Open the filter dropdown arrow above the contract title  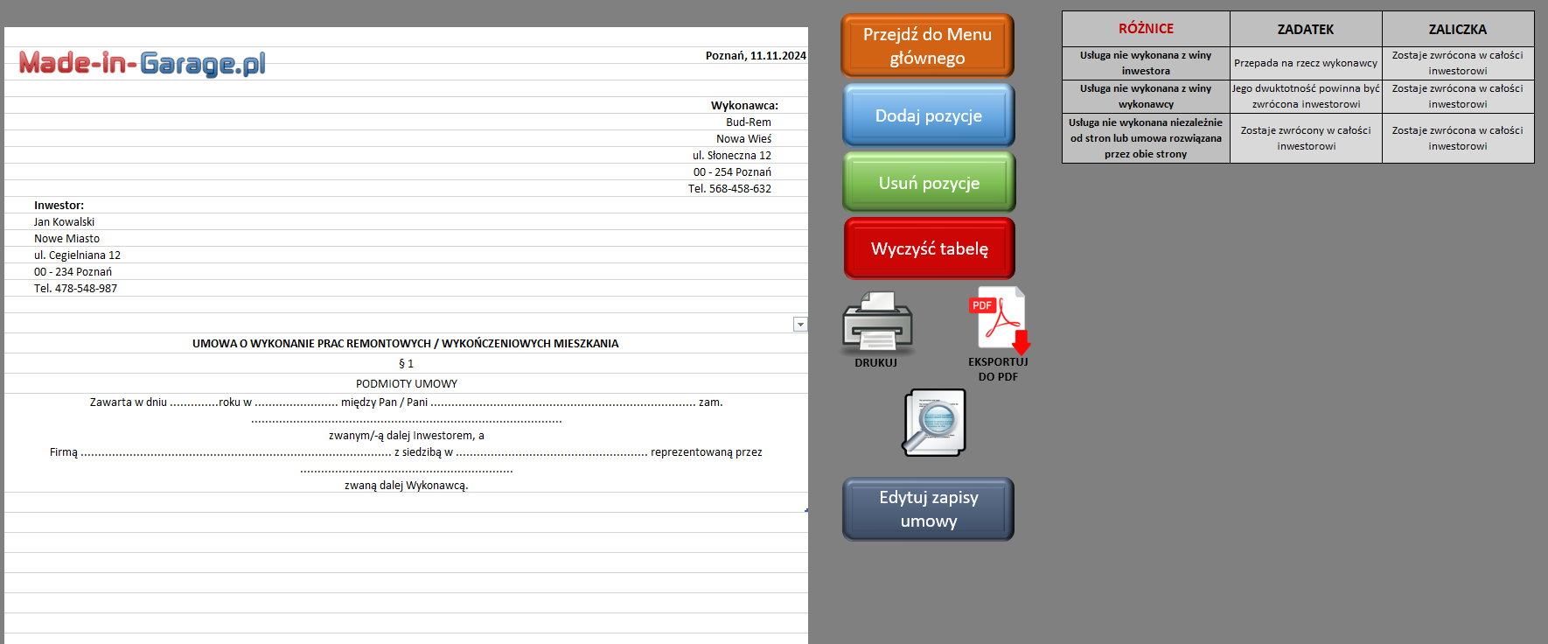coord(799,325)
